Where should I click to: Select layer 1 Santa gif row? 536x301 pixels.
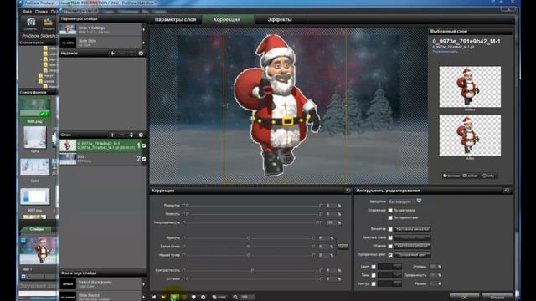tap(100, 145)
